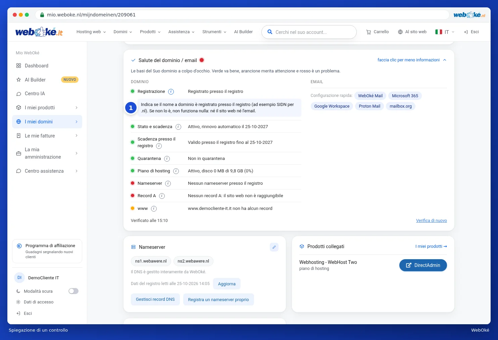Screen dimensions: 498x340
Task: Click the AI Builder star icon in sidebar
Action: (x=19, y=80)
